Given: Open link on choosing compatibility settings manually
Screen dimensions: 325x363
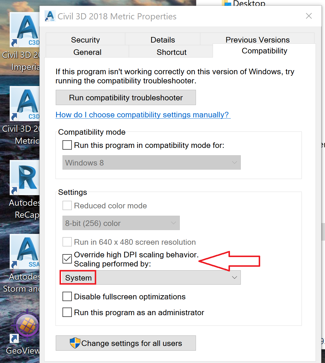Looking at the screenshot, I should click(143, 115).
